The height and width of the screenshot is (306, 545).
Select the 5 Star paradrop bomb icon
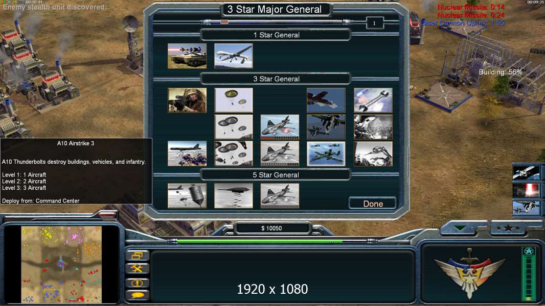click(187, 196)
